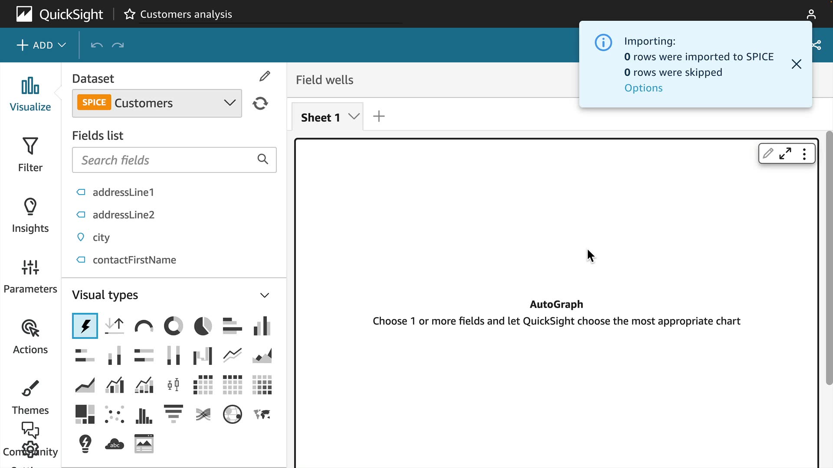Add a new sheet with plus button
The image size is (833, 468).
point(379,116)
